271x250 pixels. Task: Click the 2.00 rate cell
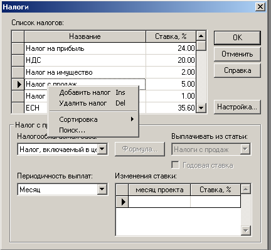(x=171, y=72)
